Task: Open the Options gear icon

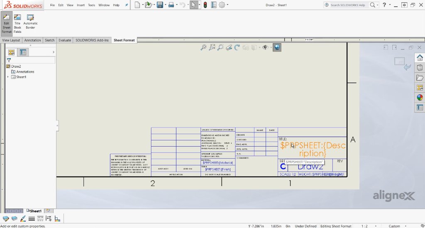Action: click(x=222, y=5)
